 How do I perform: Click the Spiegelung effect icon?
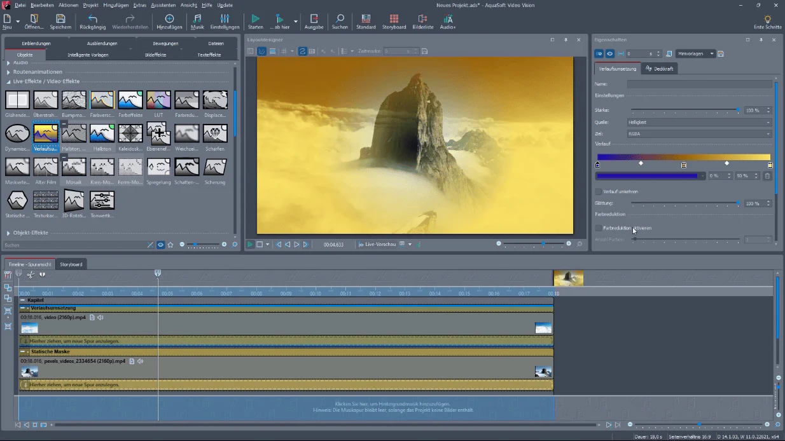pos(158,166)
